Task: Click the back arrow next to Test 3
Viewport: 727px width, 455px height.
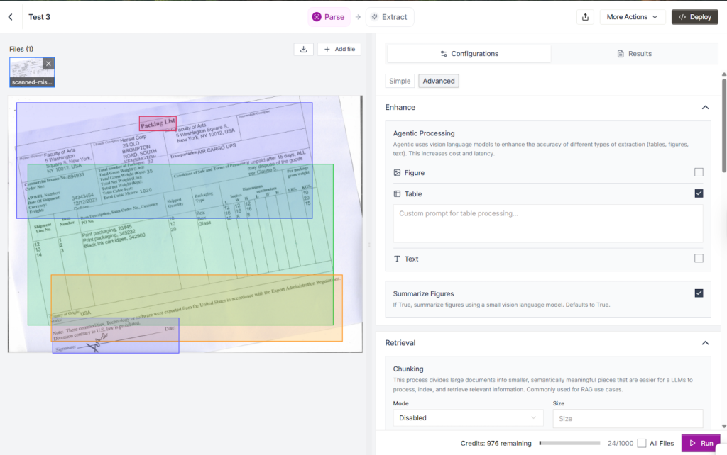Action: coord(10,17)
